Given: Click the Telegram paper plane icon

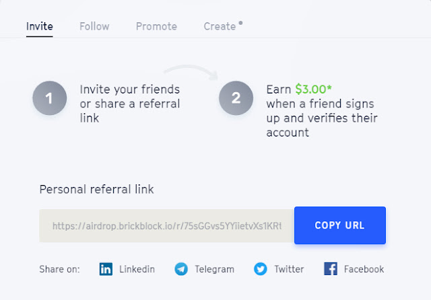Looking at the screenshot, I should (x=181, y=269).
